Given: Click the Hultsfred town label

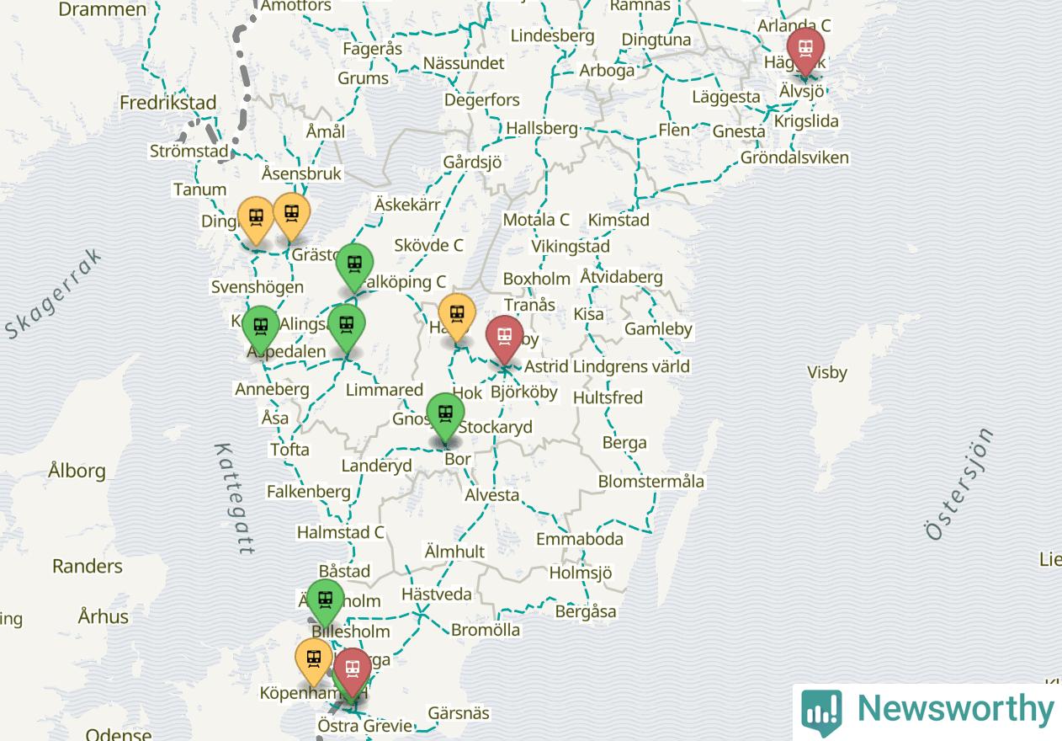Looking at the screenshot, I should click(x=608, y=397).
